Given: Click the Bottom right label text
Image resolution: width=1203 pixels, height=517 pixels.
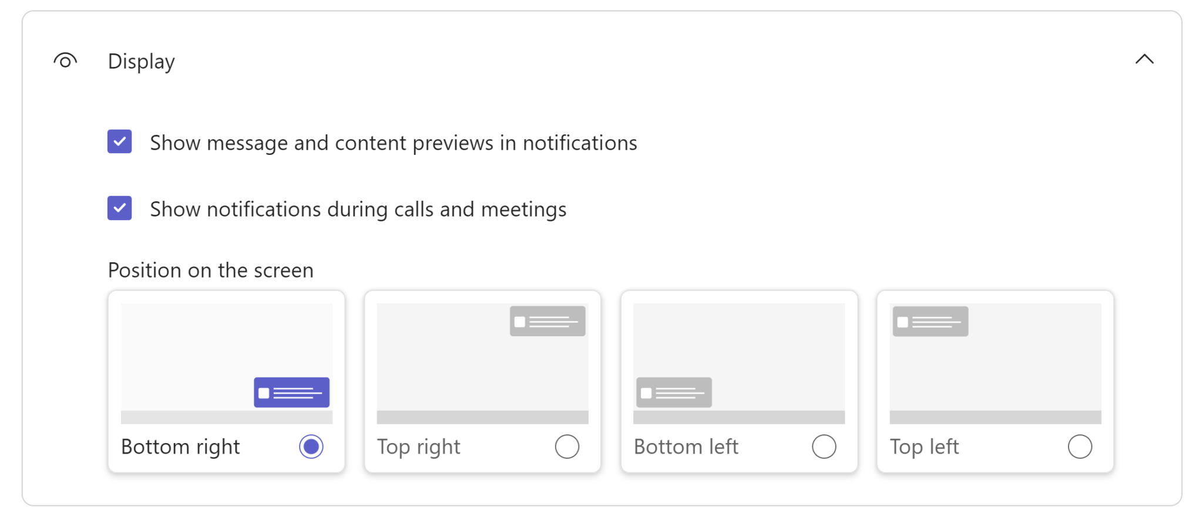Looking at the screenshot, I should (x=180, y=446).
